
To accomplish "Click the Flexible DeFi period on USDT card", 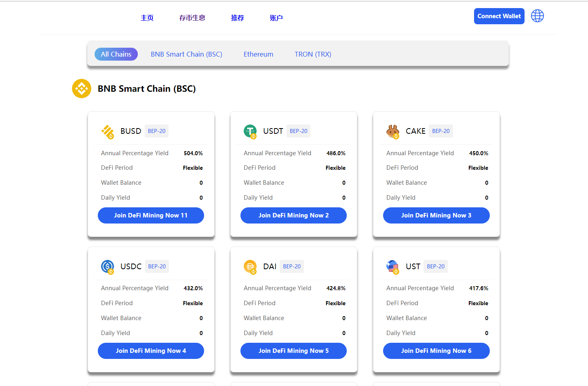I will [335, 168].
